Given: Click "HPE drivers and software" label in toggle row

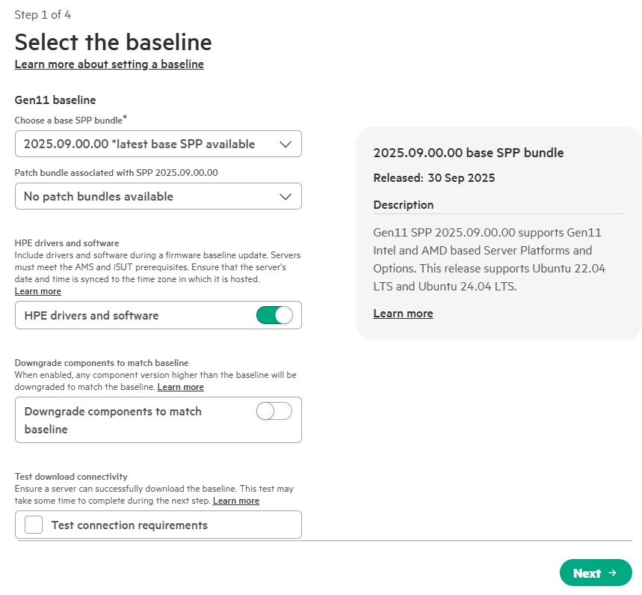Looking at the screenshot, I should (x=91, y=316).
